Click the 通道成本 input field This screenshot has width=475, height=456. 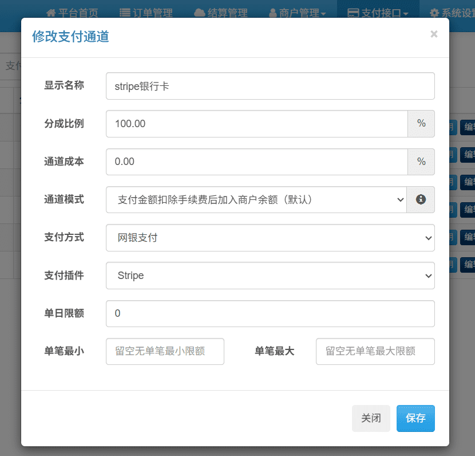click(x=256, y=162)
